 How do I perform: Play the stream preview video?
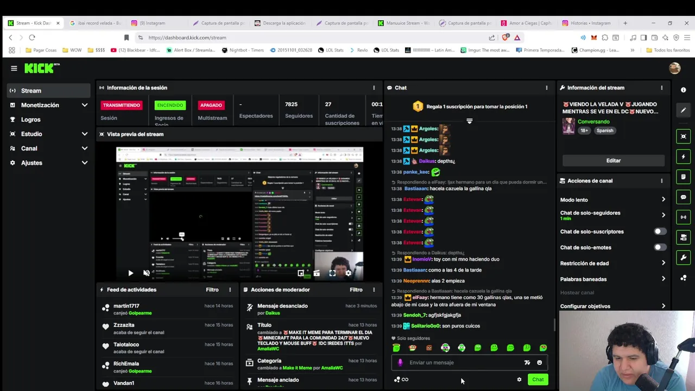130,273
